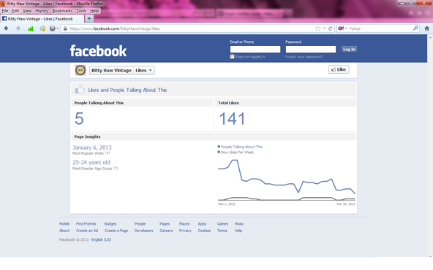Screen dimensions: 433x270
Task: Open the green bar chart toolbar icon
Action: [x=31, y=28]
